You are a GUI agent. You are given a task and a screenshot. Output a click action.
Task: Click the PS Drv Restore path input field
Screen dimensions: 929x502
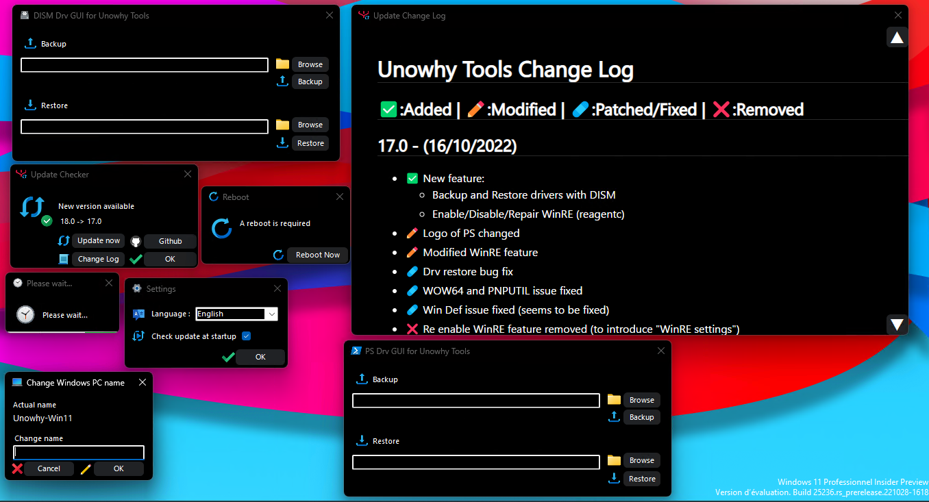[x=476, y=462]
